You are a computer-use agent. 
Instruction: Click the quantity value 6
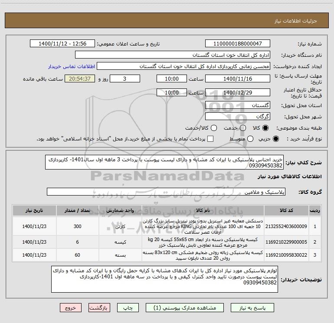coord(78,242)
